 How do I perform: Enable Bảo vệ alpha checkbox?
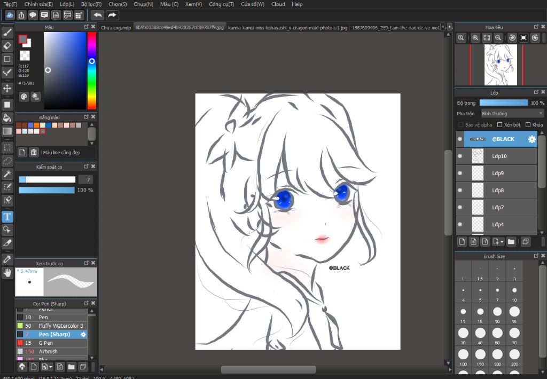click(460, 124)
